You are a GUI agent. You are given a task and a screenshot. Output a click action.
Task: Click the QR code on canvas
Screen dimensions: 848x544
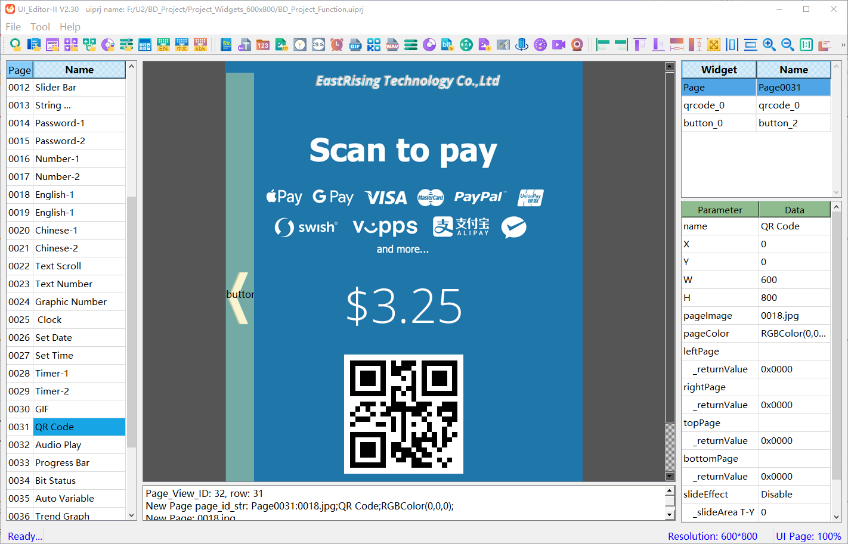[x=404, y=414]
